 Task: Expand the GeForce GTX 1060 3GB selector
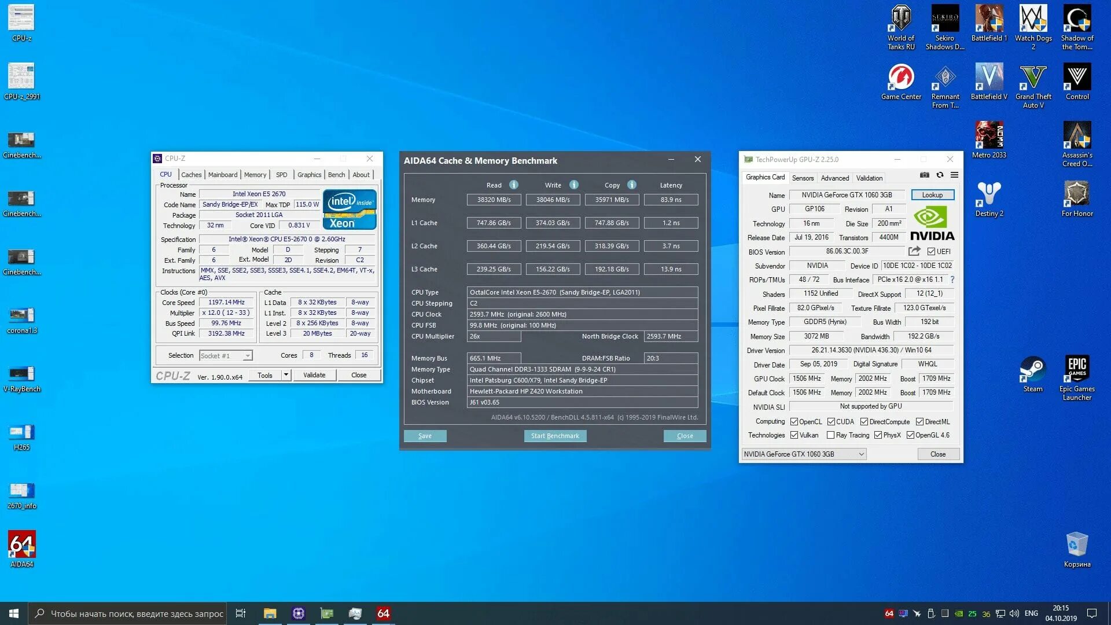861,454
